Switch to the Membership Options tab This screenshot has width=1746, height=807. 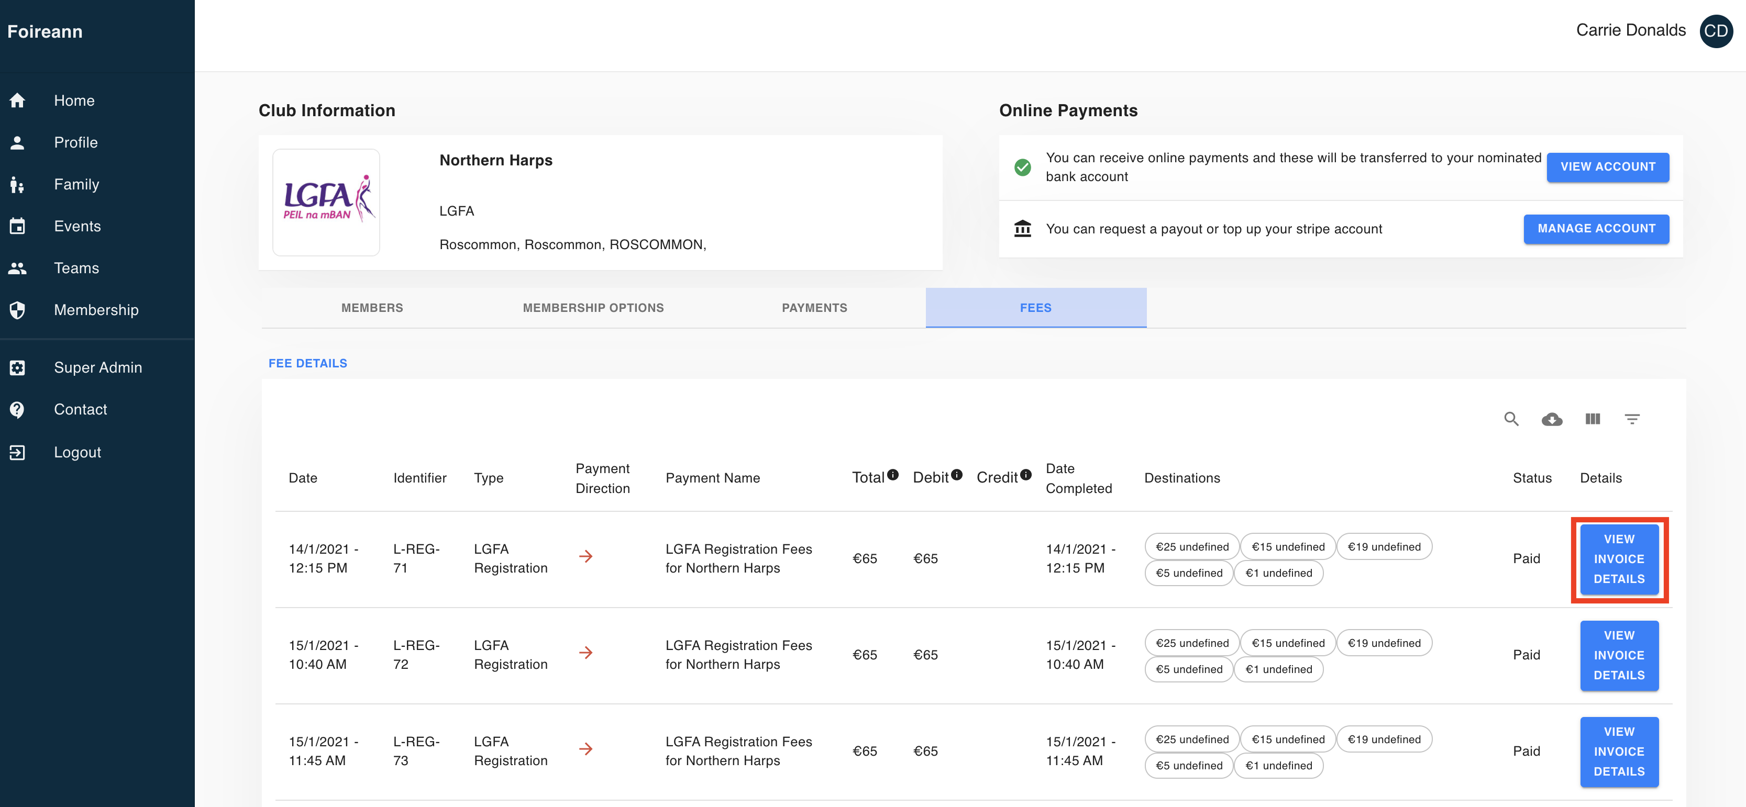593,308
